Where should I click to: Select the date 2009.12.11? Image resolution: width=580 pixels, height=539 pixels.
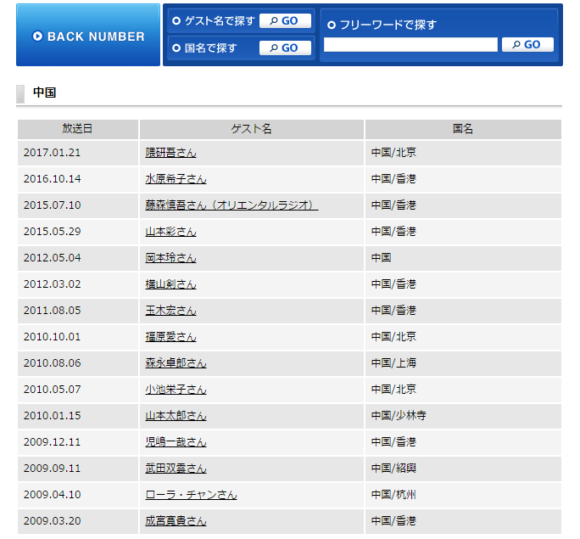(x=53, y=441)
